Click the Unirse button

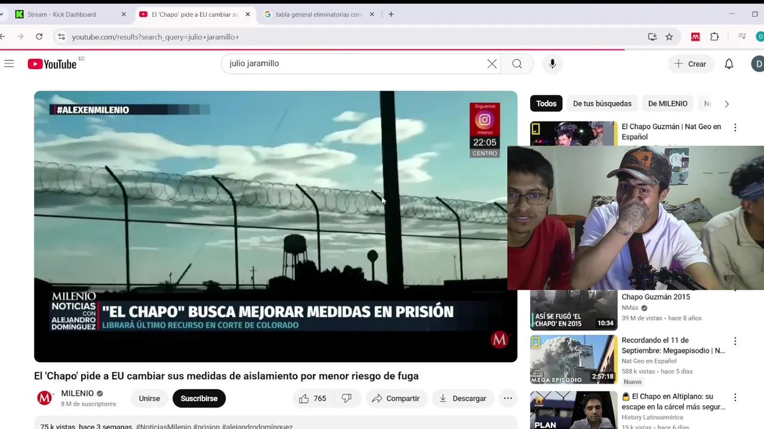149,399
